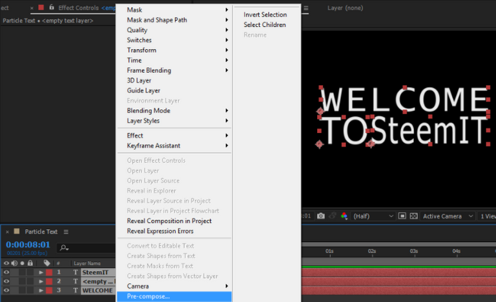
Task: Click Select Children in the submenu
Action: coord(264,25)
